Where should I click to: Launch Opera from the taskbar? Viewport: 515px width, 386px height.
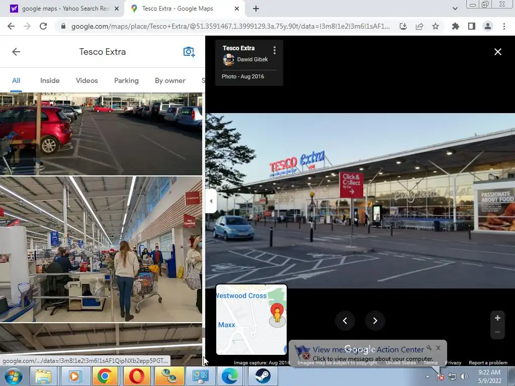(x=136, y=376)
